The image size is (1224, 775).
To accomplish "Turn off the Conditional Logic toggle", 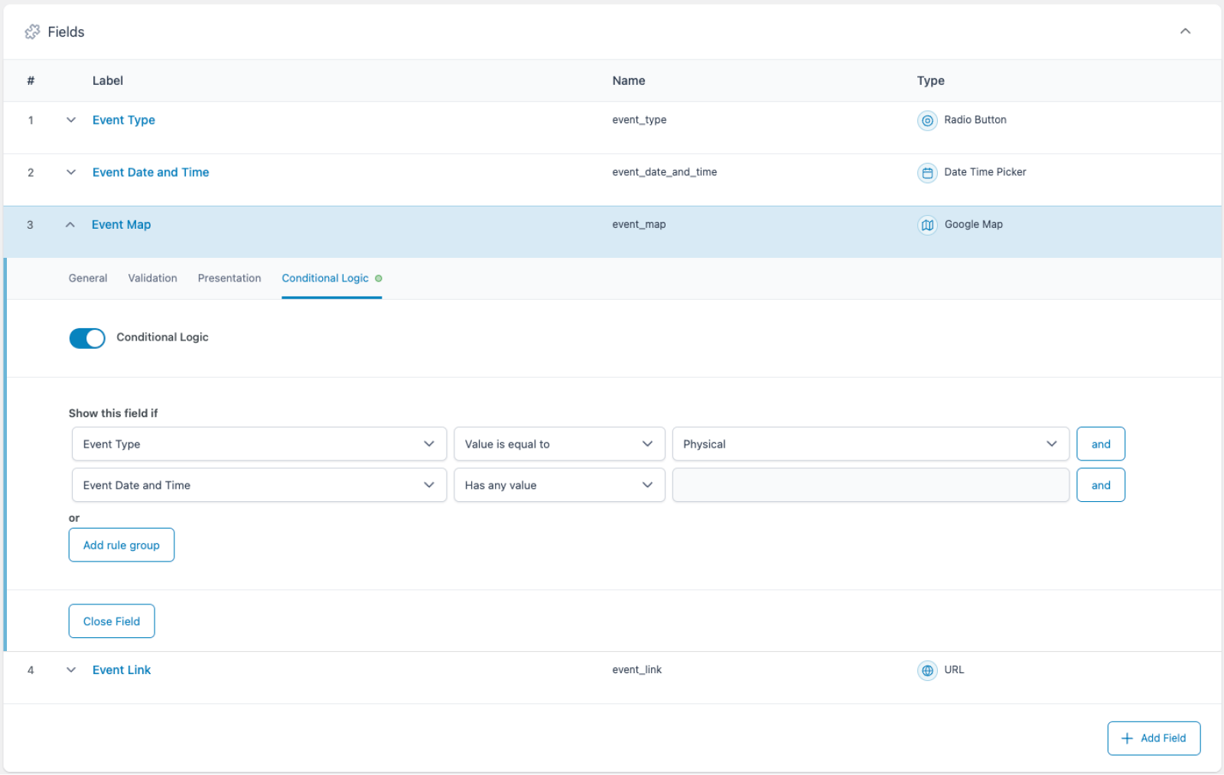I will coord(87,338).
